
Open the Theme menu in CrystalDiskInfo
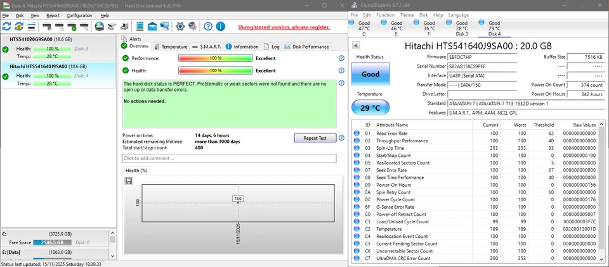coord(407,15)
